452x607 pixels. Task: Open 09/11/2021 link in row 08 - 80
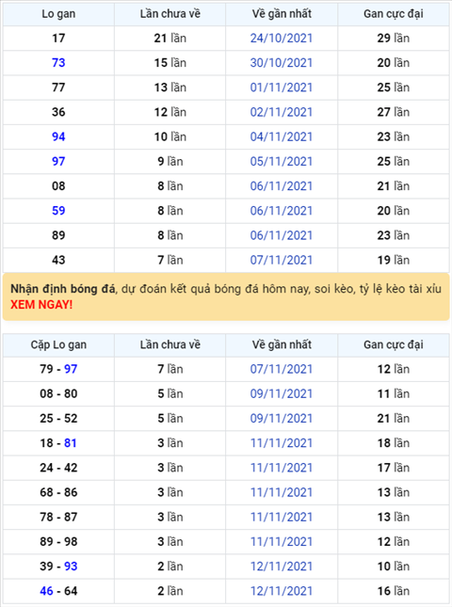282,393
